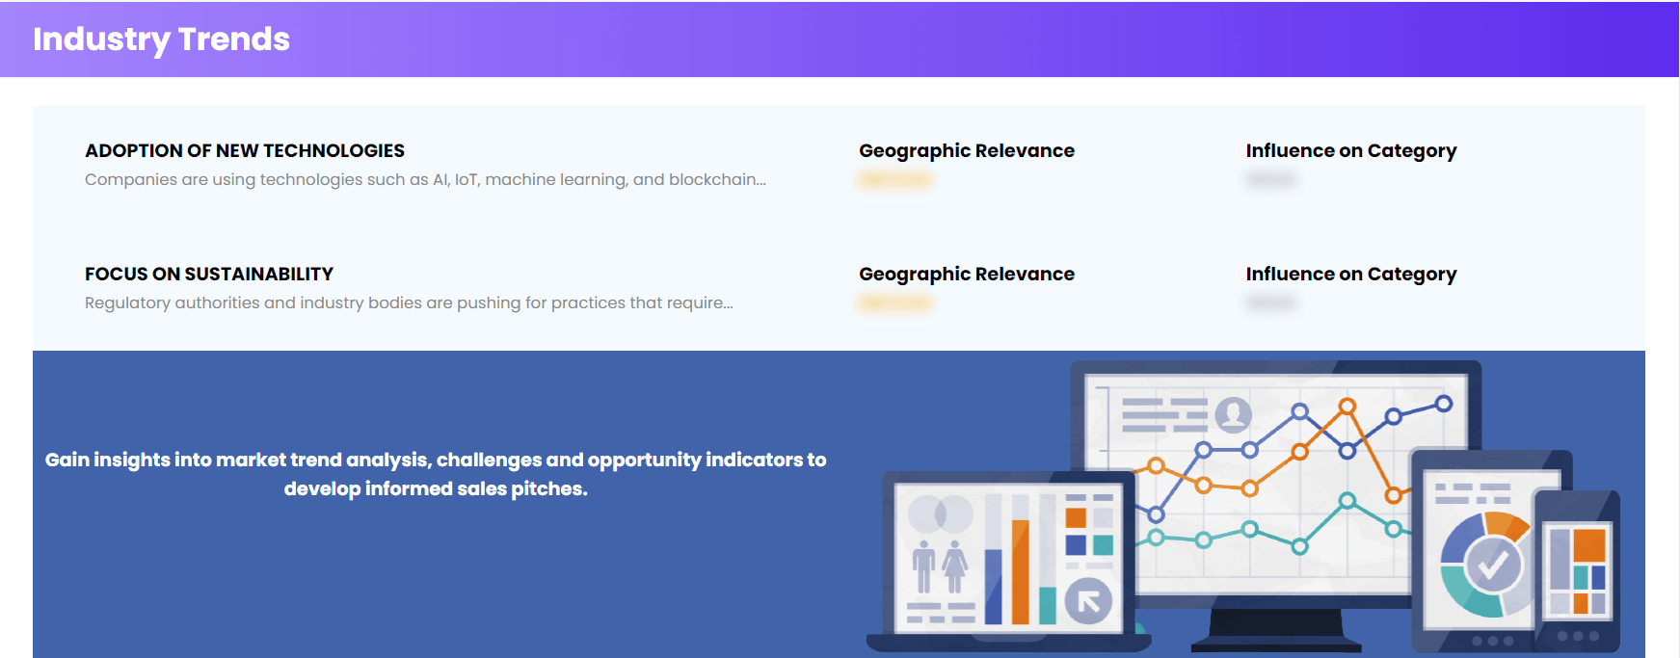Click the teal square swatch on laptop screen
Viewport: 1680px width, 658px height.
(x=1103, y=545)
